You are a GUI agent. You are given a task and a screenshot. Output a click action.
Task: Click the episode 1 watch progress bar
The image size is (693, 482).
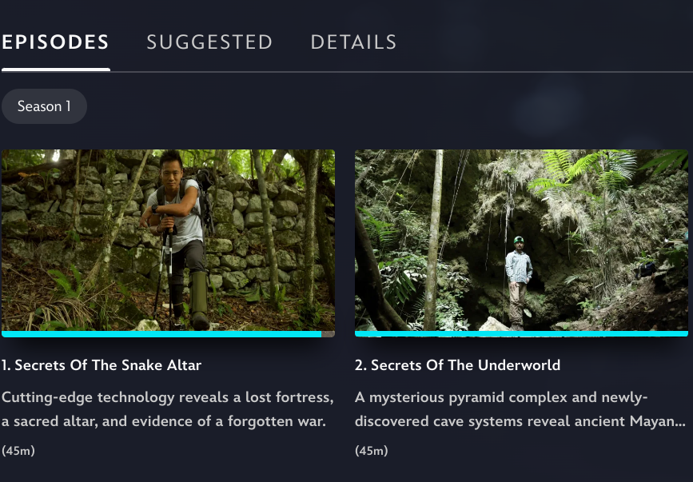coord(168,334)
